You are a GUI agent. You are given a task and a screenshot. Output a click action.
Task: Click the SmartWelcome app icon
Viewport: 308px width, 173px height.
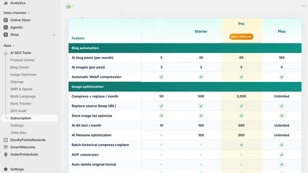tap(6, 147)
